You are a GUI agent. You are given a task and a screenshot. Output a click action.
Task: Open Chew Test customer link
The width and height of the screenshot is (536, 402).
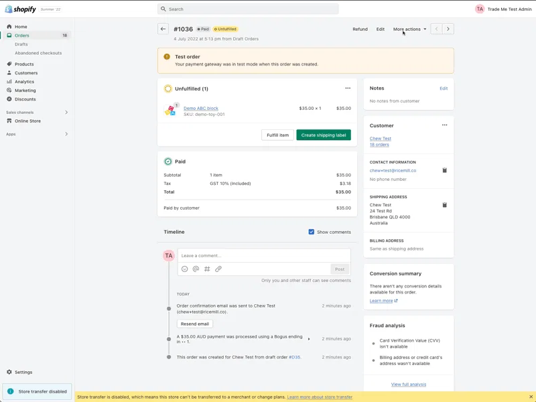pyautogui.click(x=380, y=139)
